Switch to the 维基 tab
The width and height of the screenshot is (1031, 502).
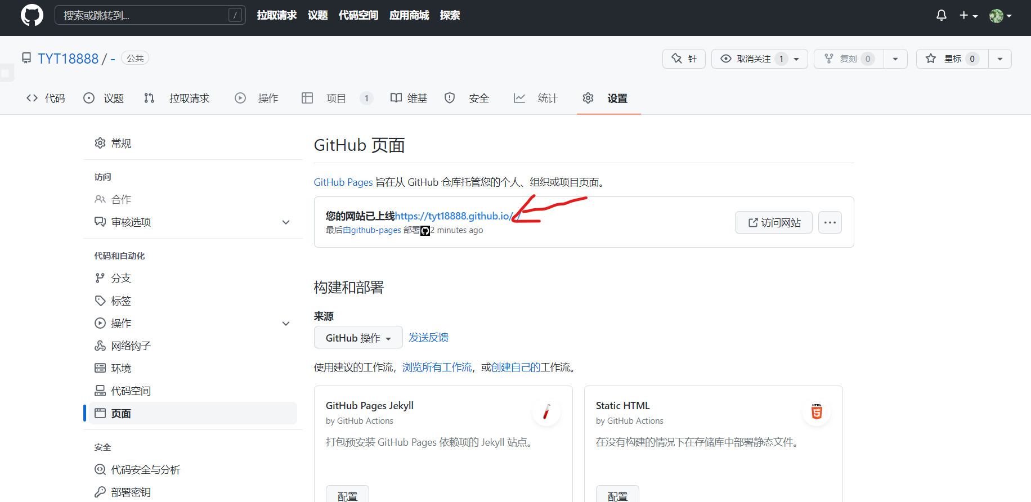pyautogui.click(x=409, y=98)
